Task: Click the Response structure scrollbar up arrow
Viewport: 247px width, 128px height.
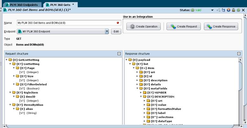Action: [x=240, y=60]
